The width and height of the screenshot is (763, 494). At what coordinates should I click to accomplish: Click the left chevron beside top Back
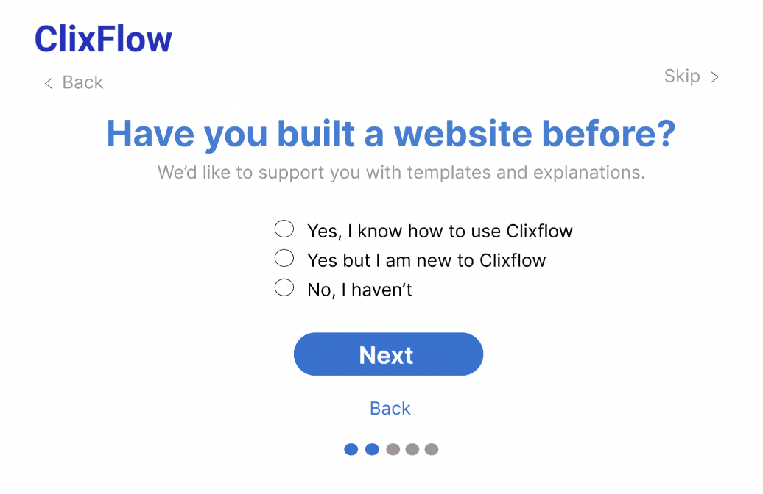click(x=49, y=83)
